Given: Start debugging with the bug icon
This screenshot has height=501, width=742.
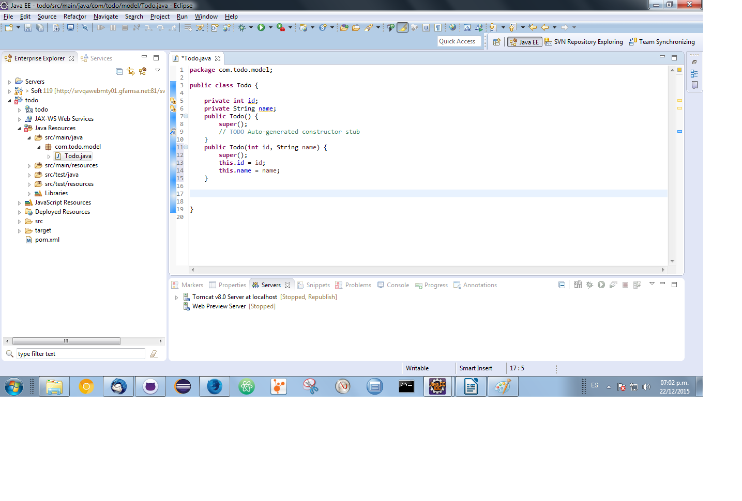Looking at the screenshot, I should 241,27.
